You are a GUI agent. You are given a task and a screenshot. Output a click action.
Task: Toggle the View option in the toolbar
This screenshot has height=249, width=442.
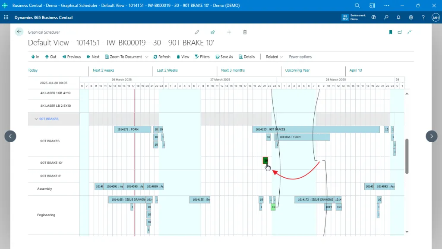tap(183, 57)
